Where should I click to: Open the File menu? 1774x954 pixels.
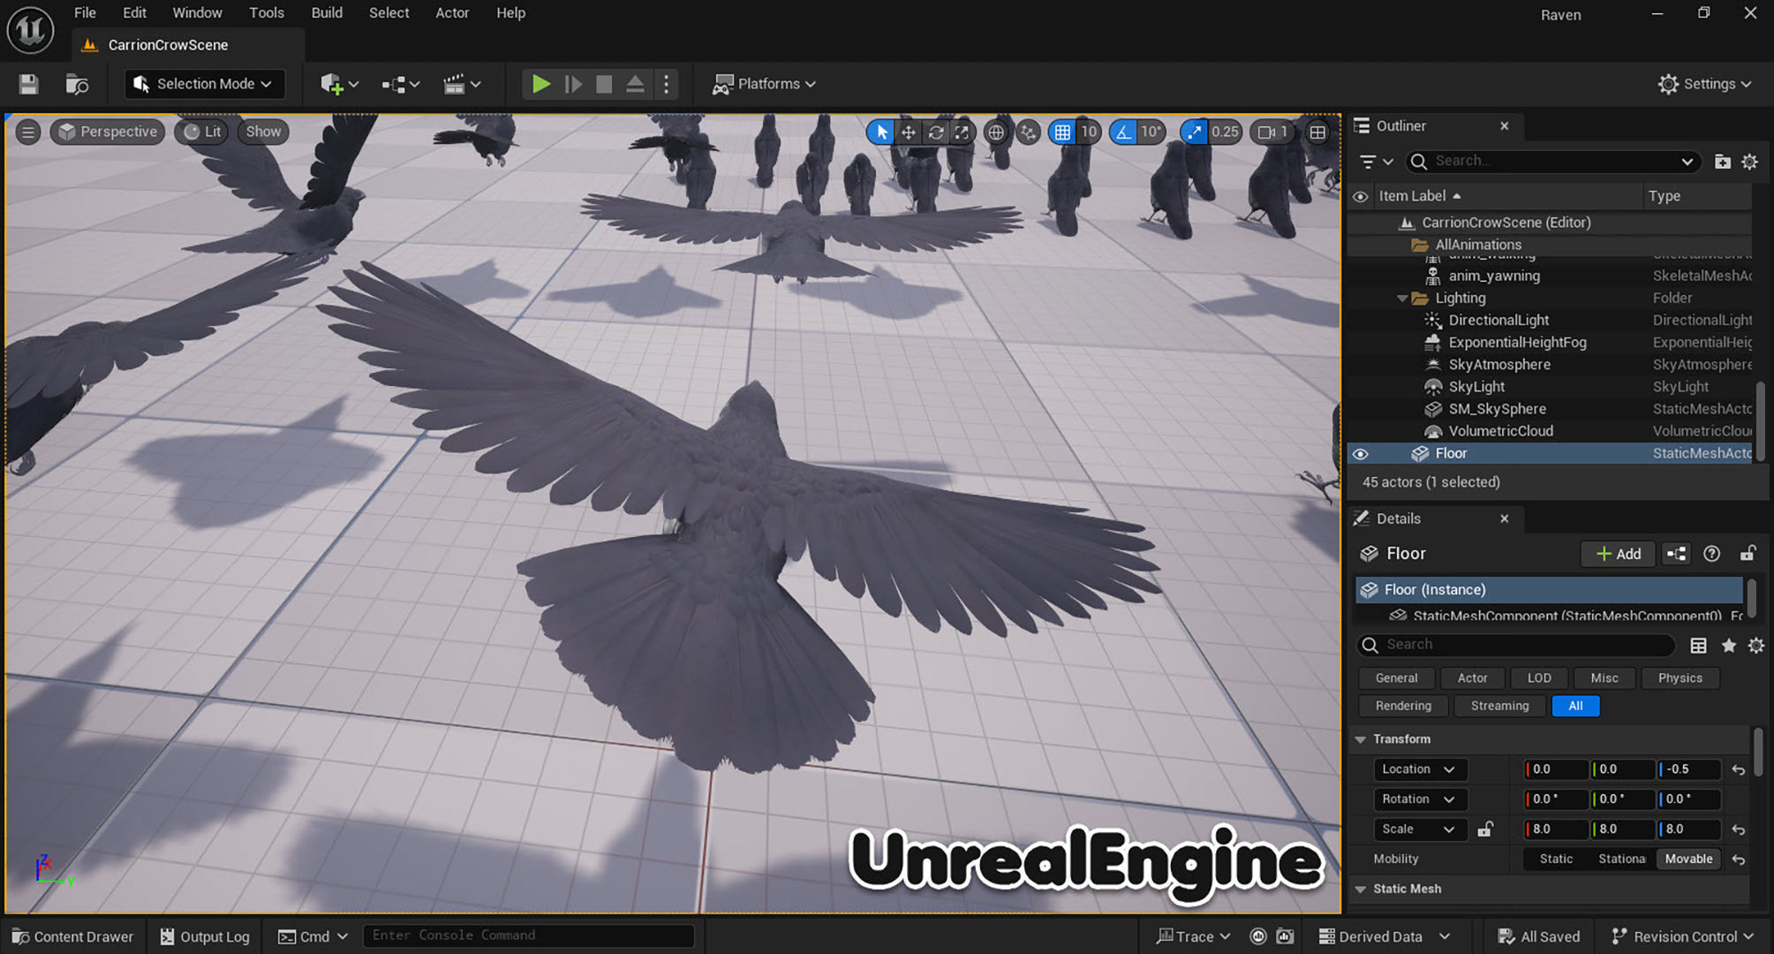point(85,12)
